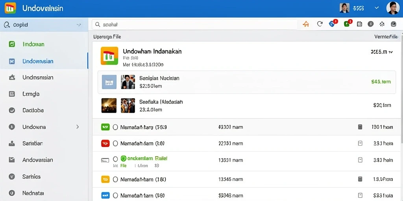
Task: Click the green file icon in 4330 nam row
Action: tap(105, 127)
